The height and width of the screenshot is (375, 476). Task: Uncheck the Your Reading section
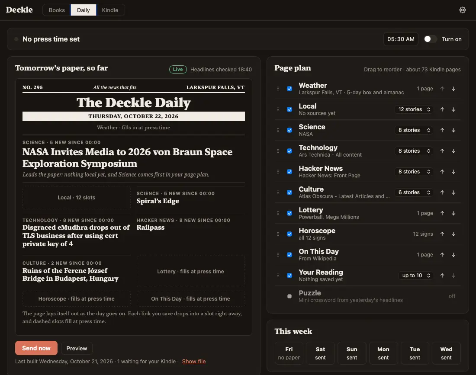tap(289, 276)
